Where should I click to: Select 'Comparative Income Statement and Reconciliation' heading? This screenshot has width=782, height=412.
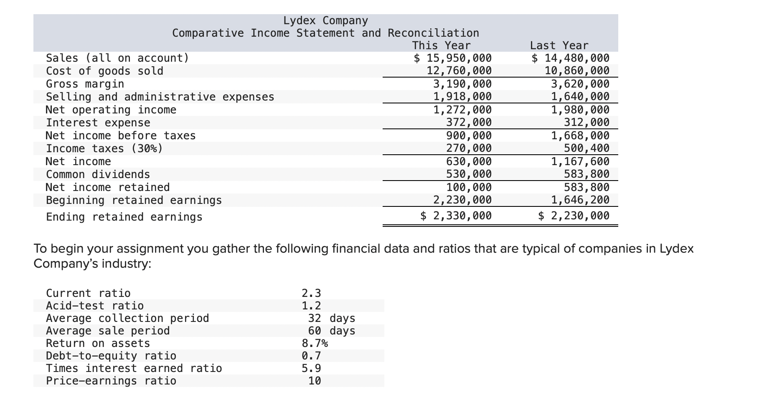(325, 33)
